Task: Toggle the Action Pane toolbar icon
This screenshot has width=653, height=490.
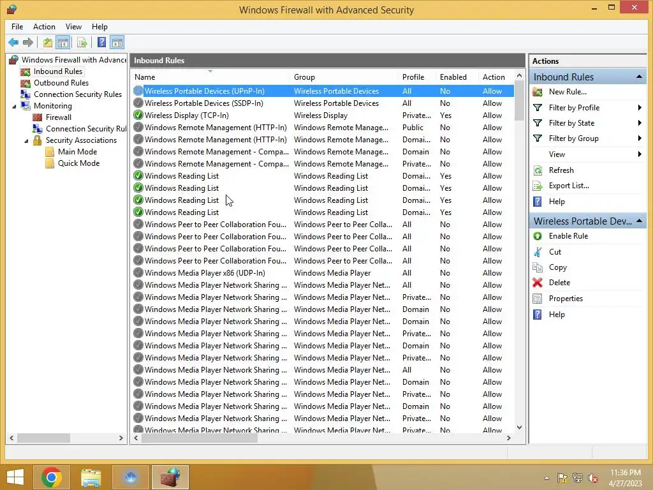Action: tap(117, 42)
